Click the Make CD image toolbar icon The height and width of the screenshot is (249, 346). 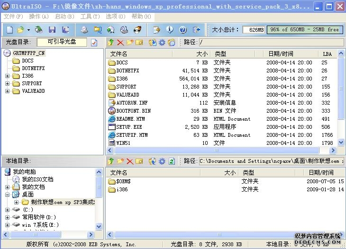84,30
